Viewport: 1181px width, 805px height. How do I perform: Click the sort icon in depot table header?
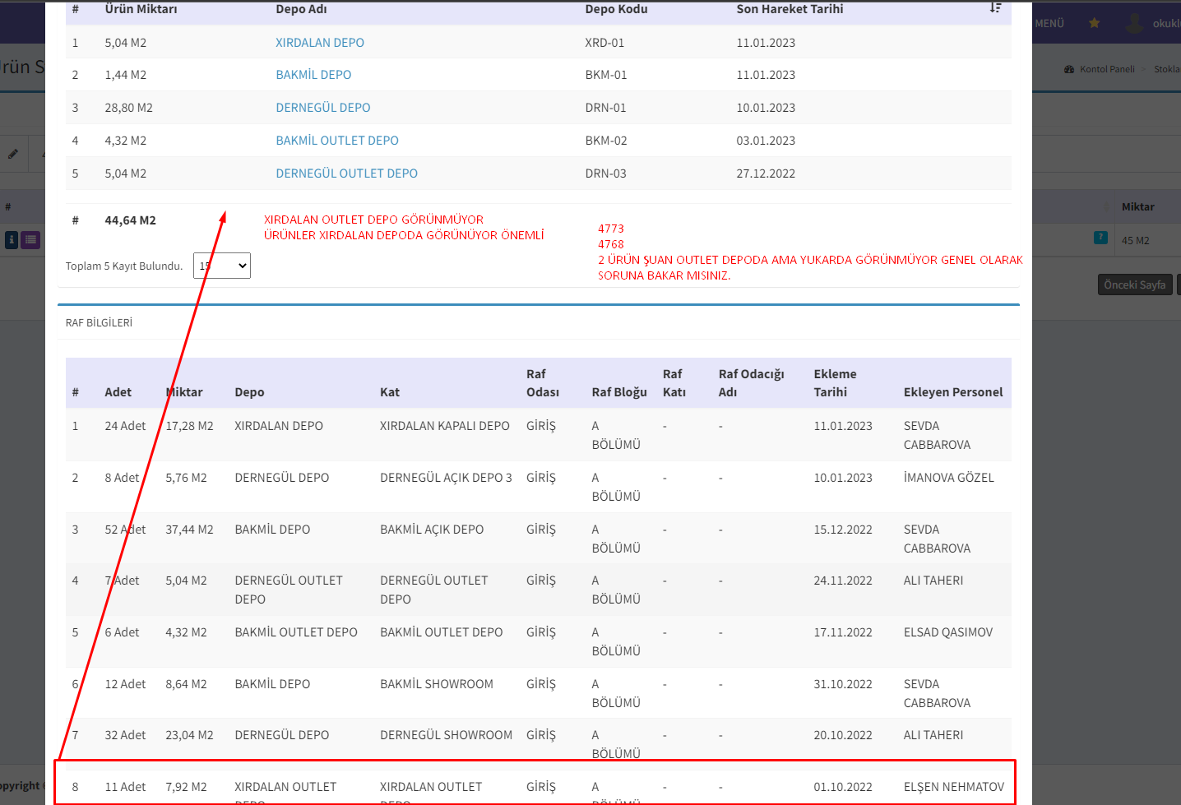995,8
